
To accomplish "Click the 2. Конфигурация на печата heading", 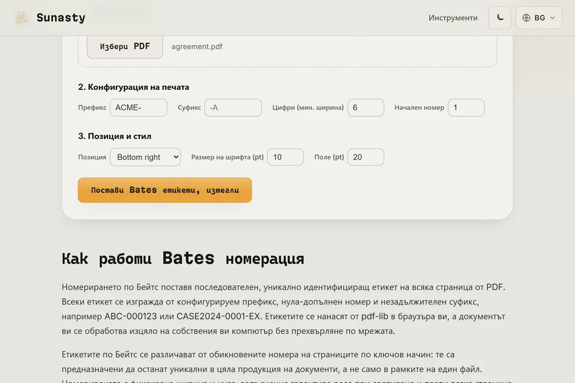I will (133, 87).
